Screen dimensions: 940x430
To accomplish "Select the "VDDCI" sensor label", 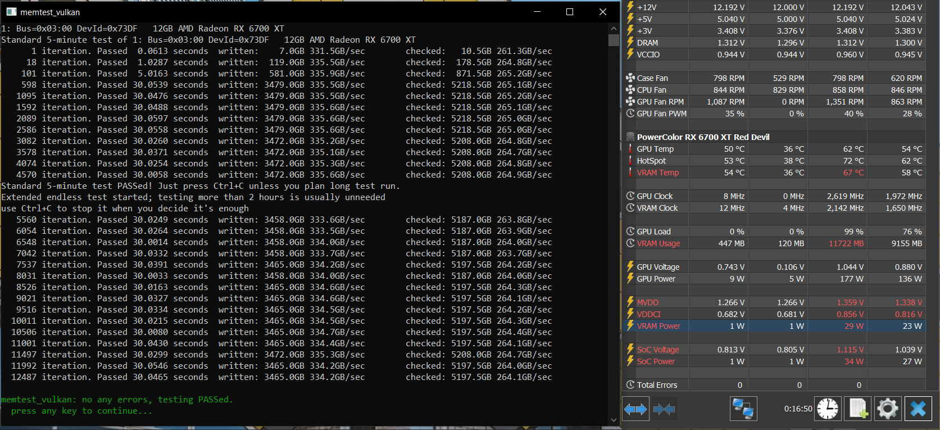I will [x=649, y=314].
